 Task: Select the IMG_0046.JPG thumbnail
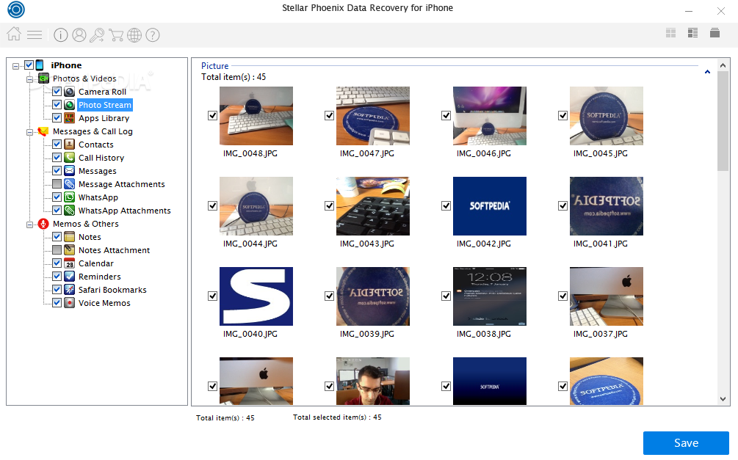pos(490,116)
